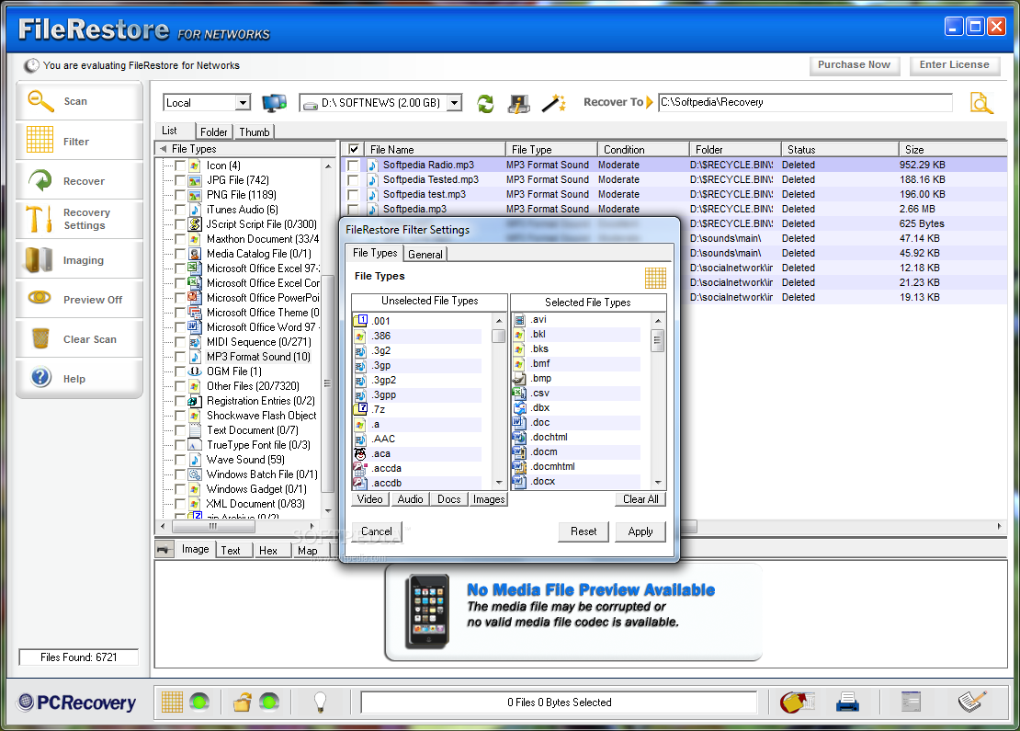Check the Softpedia test.mp3 row box
The image size is (1020, 731).
click(x=353, y=195)
